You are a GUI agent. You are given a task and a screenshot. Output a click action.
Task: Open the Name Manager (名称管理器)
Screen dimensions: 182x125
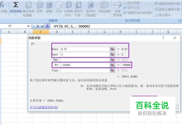tap(118, 9)
